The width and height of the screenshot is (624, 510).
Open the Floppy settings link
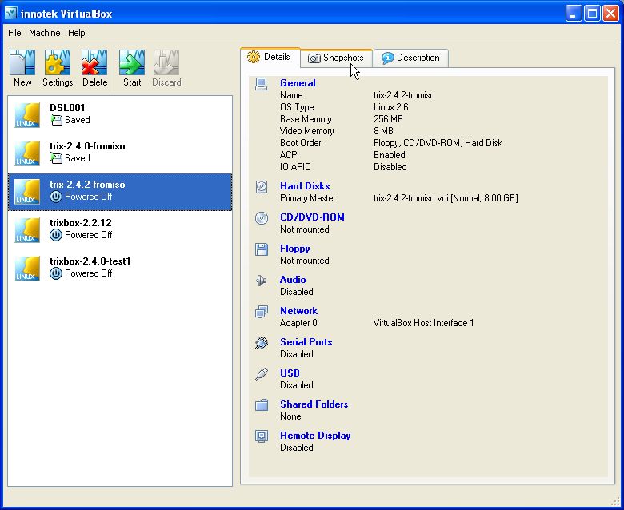pyautogui.click(x=295, y=249)
